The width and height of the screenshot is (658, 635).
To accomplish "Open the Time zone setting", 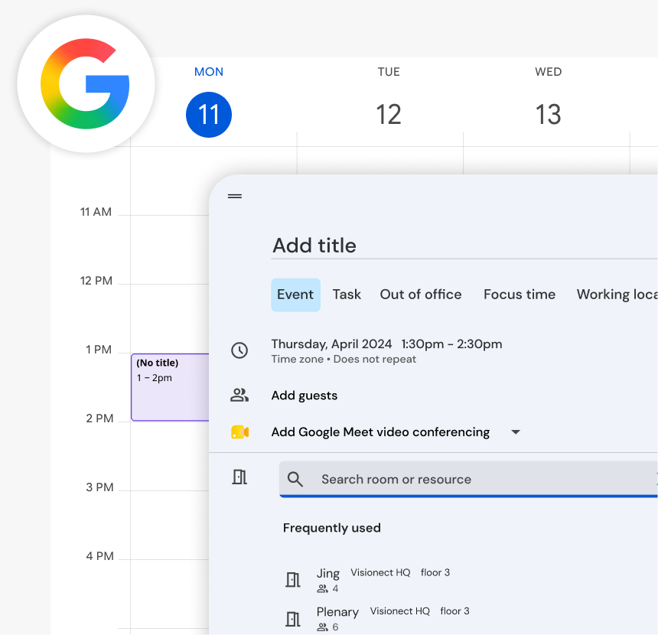I will [x=297, y=360].
